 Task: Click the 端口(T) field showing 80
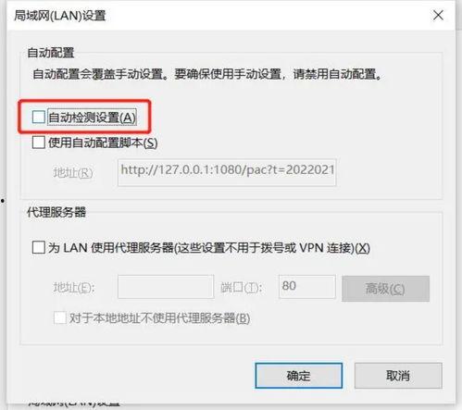(x=307, y=287)
